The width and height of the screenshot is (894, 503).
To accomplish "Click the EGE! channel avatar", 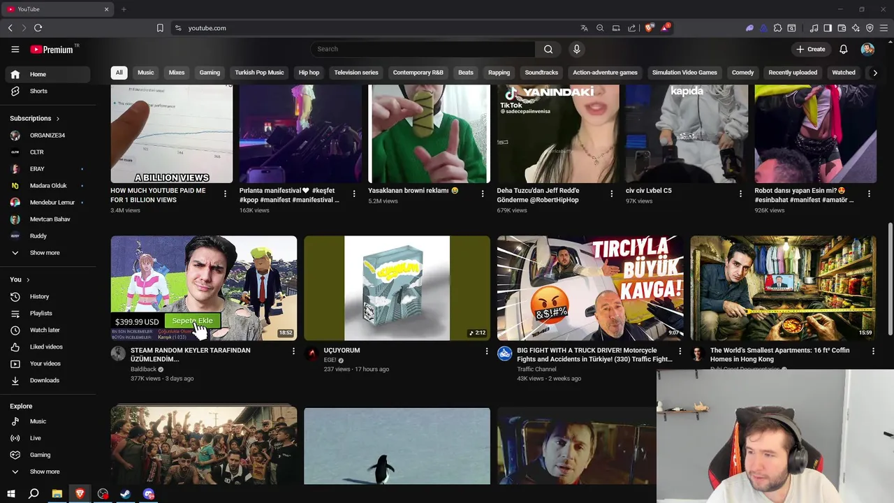I will [x=312, y=353].
